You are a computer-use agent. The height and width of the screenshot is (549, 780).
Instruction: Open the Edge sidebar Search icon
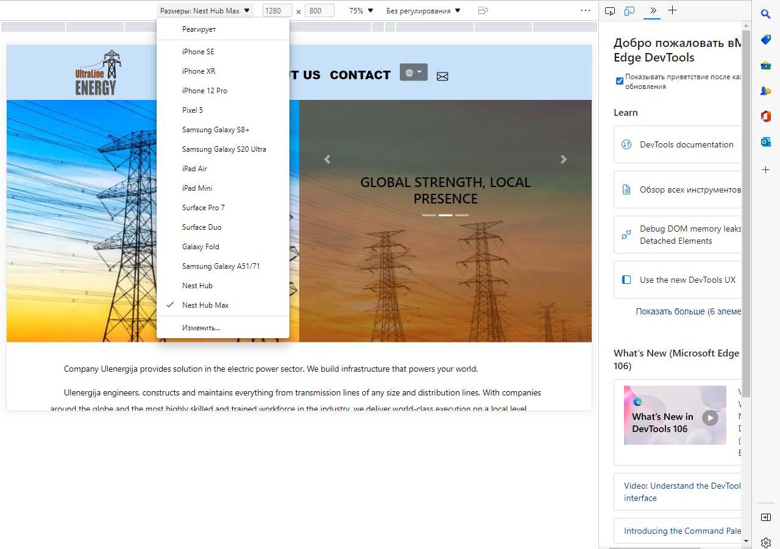[x=766, y=14]
